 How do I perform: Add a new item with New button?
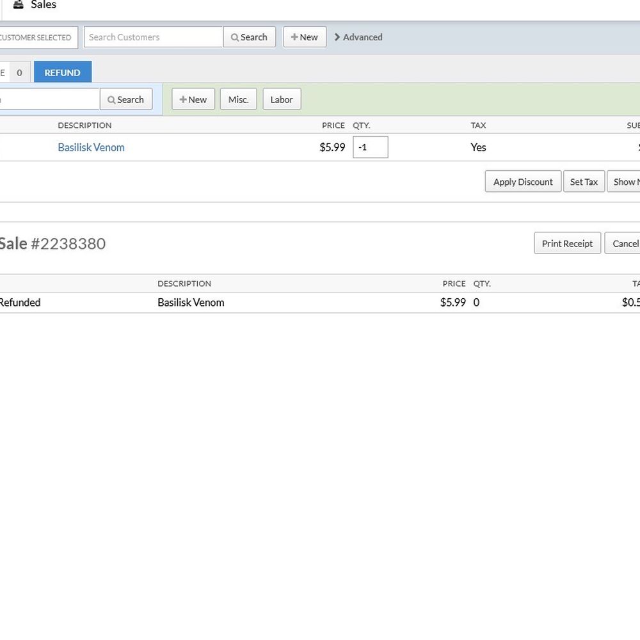click(193, 99)
